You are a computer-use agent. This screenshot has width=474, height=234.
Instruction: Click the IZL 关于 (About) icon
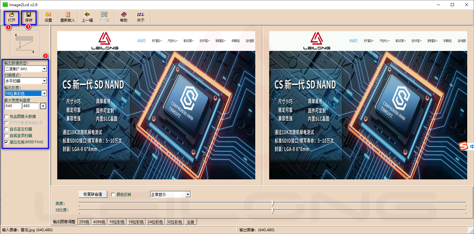click(141, 17)
